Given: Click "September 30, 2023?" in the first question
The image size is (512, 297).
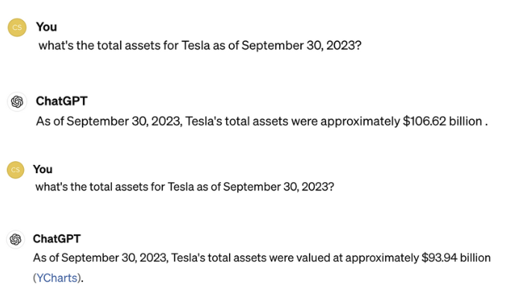Looking at the screenshot, I should coord(302,46).
